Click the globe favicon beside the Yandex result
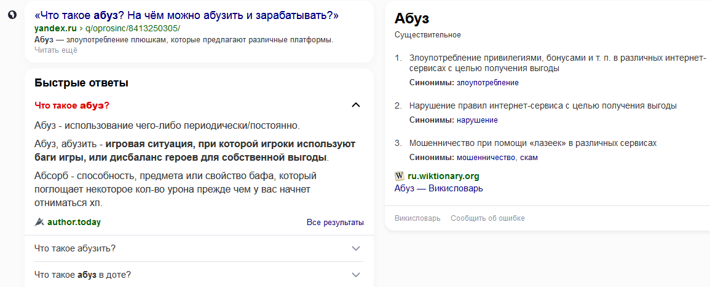Screen dimensions: 710x287 [12, 16]
